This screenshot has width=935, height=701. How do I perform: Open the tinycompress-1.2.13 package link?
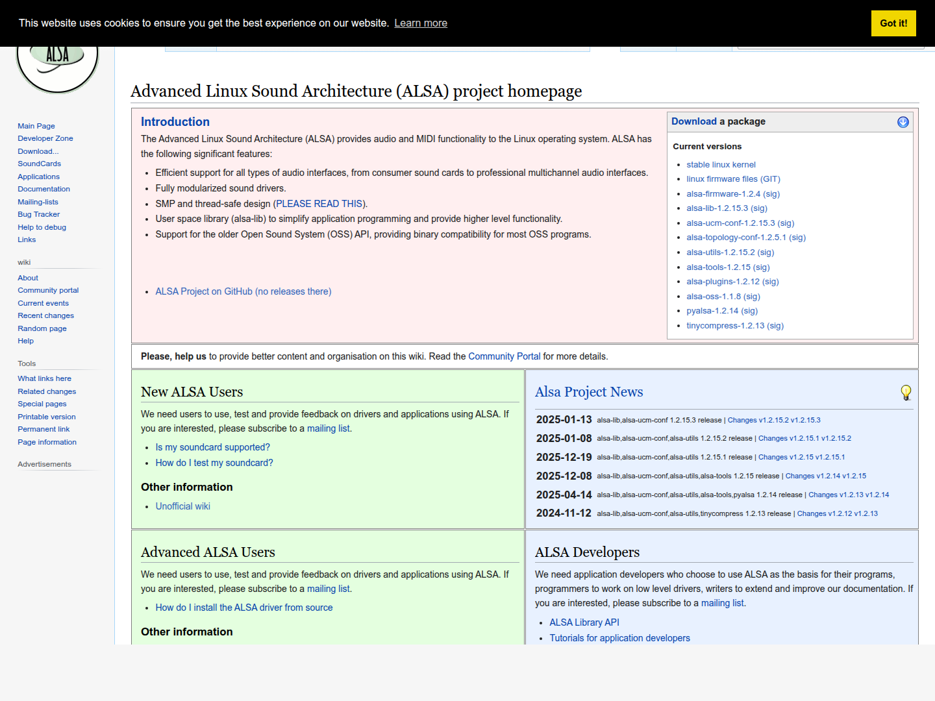tap(725, 326)
